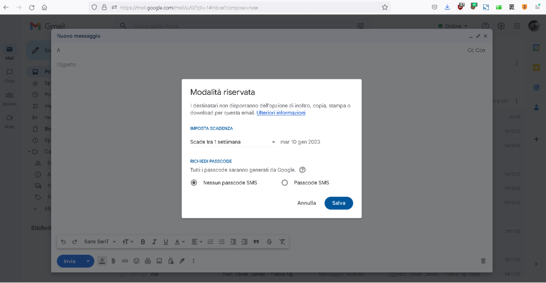Image resolution: width=546 pixels, height=283 pixels.
Task: Click the trash icon to discard draft
Action: pos(483,261)
